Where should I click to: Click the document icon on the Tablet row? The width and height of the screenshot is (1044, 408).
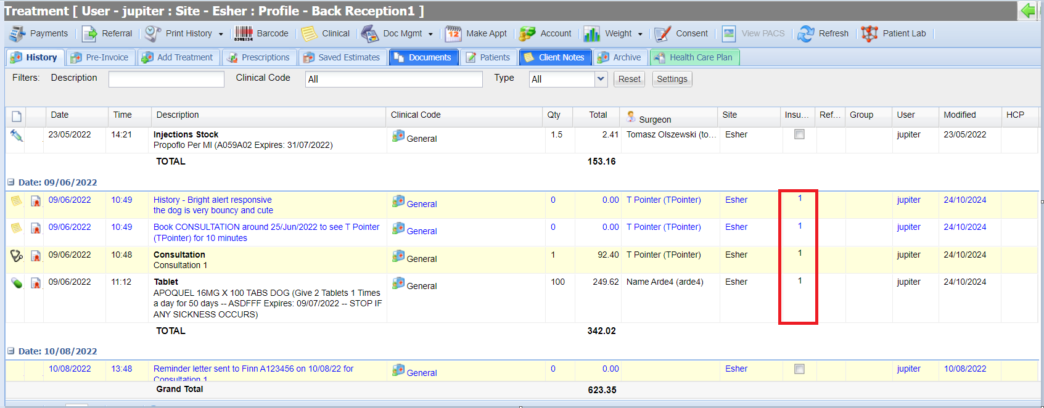(x=36, y=283)
